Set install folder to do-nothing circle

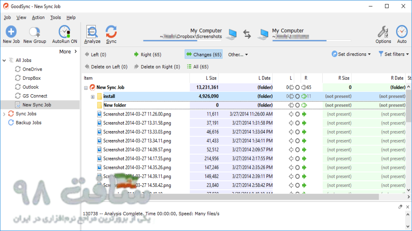pos(297,96)
